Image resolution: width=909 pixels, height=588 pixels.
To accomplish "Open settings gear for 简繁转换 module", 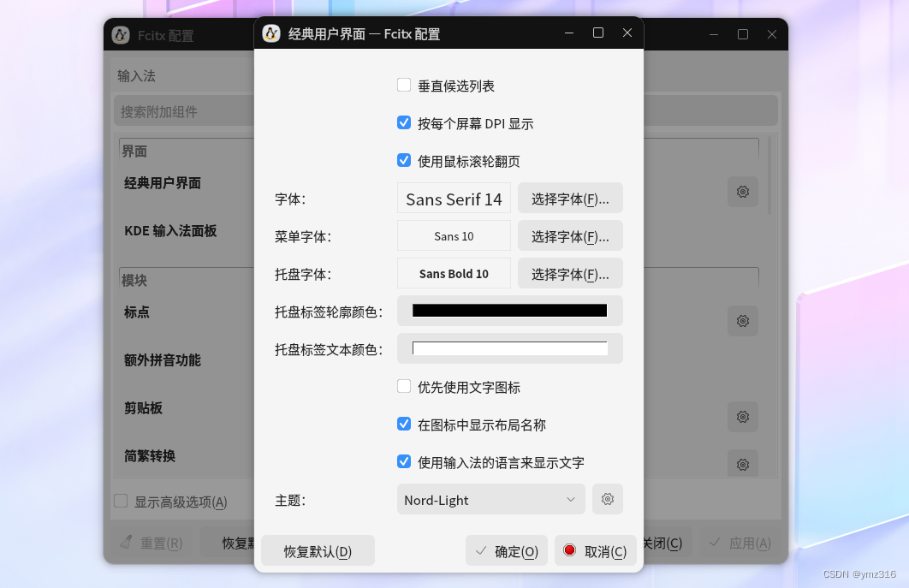I will [x=743, y=464].
